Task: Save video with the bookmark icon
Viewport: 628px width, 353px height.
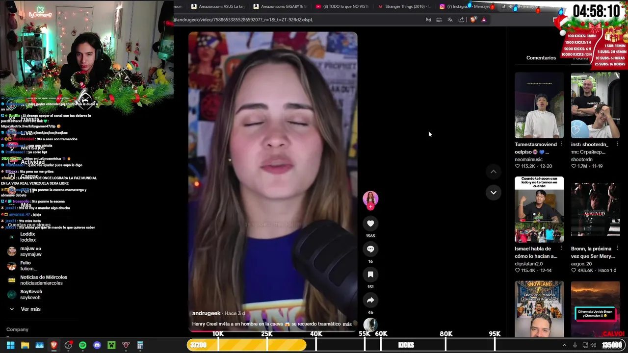Action: click(x=370, y=275)
